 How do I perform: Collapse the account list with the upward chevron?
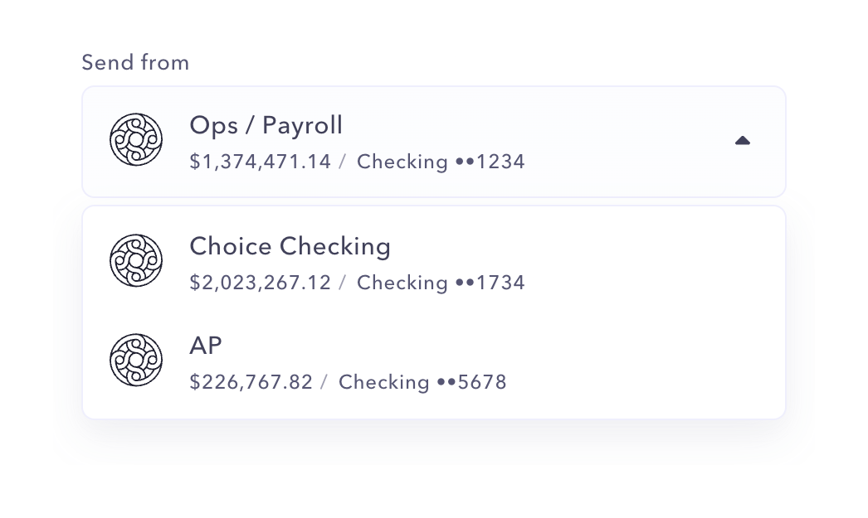click(x=742, y=140)
